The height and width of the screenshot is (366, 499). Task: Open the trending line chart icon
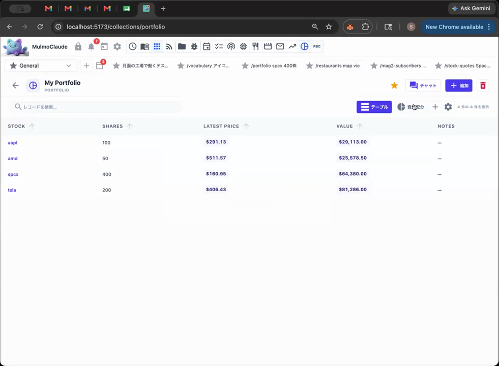[x=292, y=46]
